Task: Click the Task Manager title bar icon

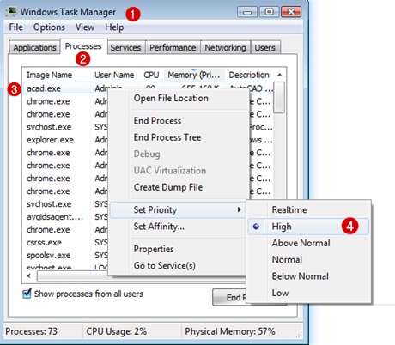Action: (11, 12)
